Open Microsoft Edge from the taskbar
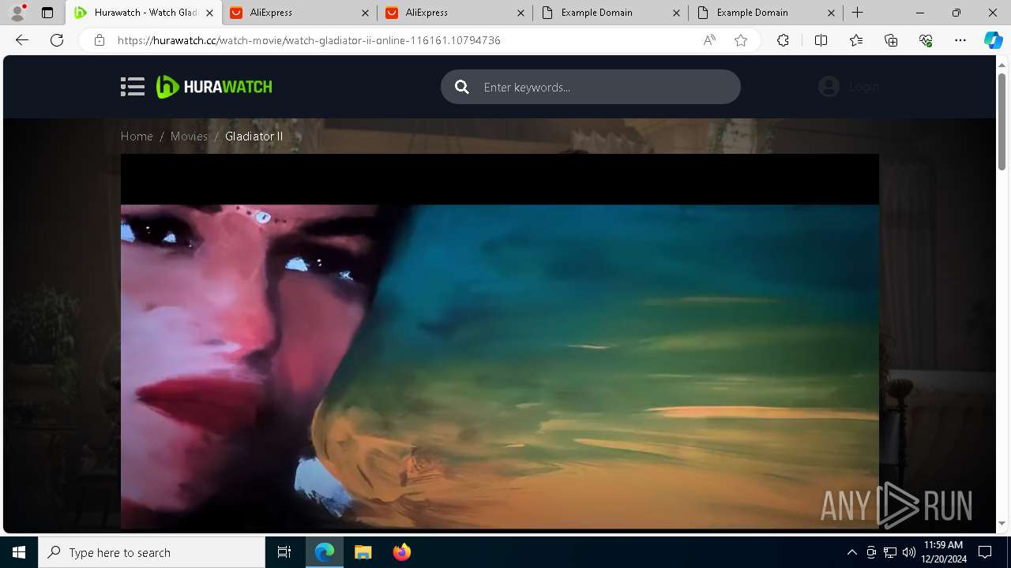 325,552
